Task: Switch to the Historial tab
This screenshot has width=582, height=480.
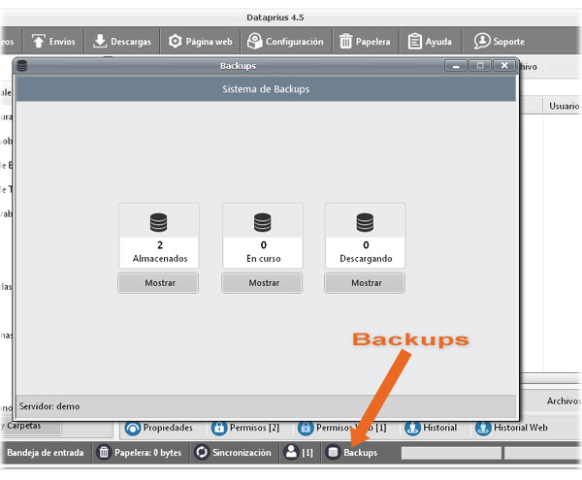Action: (431, 428)
